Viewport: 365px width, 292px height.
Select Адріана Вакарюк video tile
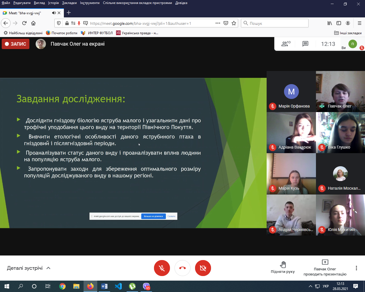[x=291, y=133]
